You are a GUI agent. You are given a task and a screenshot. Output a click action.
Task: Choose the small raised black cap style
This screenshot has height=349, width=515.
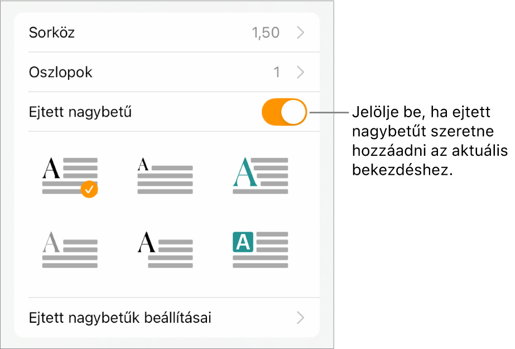coord(165,175)
